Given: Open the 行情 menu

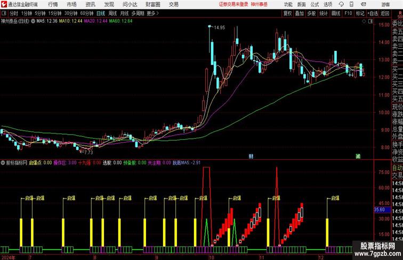Looking at the screenshot, I should [53, 4].
